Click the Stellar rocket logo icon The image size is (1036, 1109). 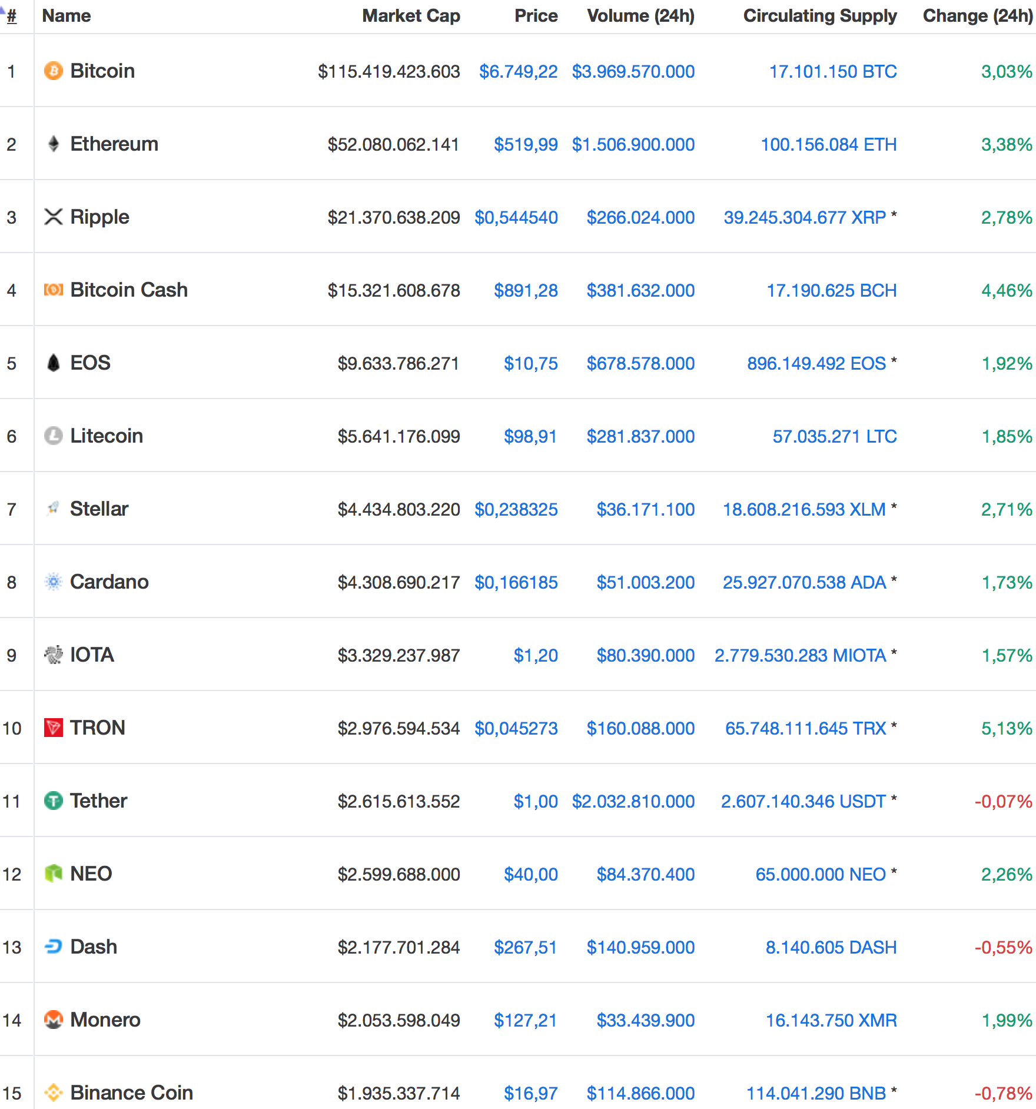[x=54, y=509]
